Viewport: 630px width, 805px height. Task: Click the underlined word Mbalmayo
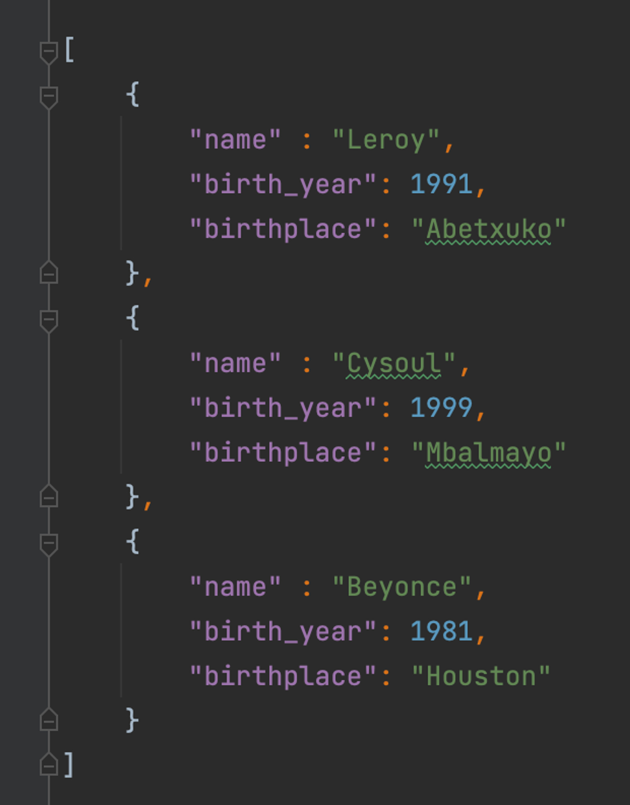tap(488, 453)
